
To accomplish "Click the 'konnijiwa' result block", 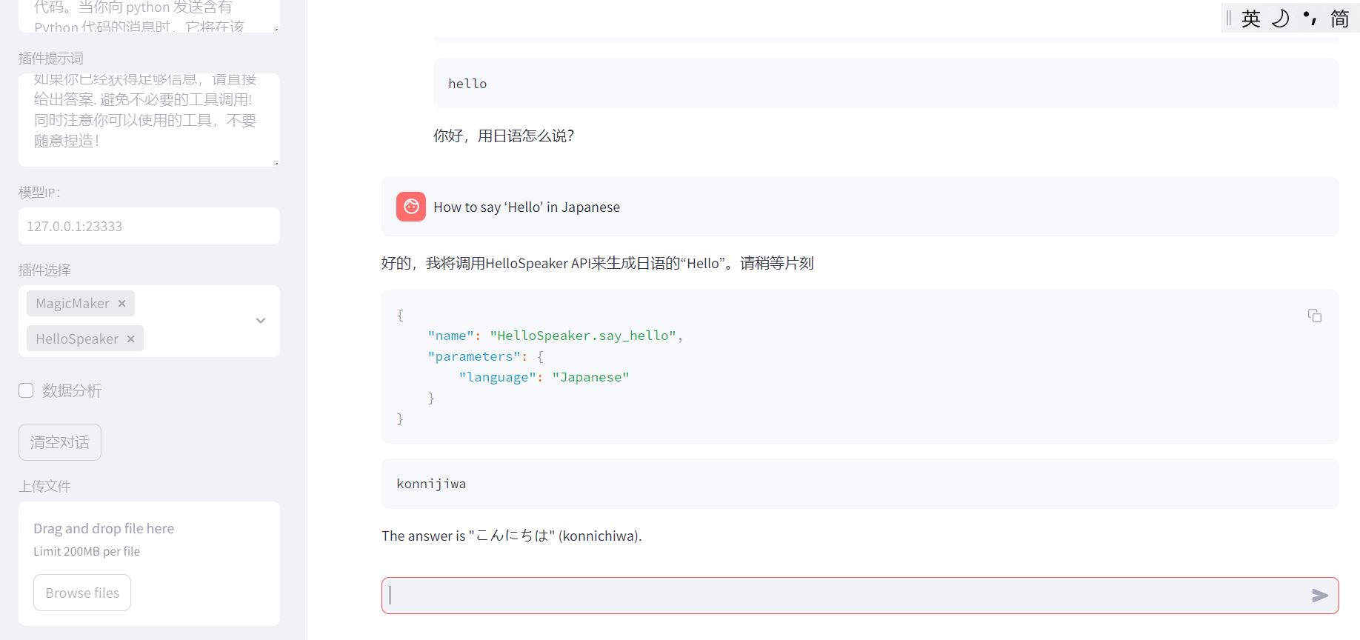I will [x=860, y=484].
